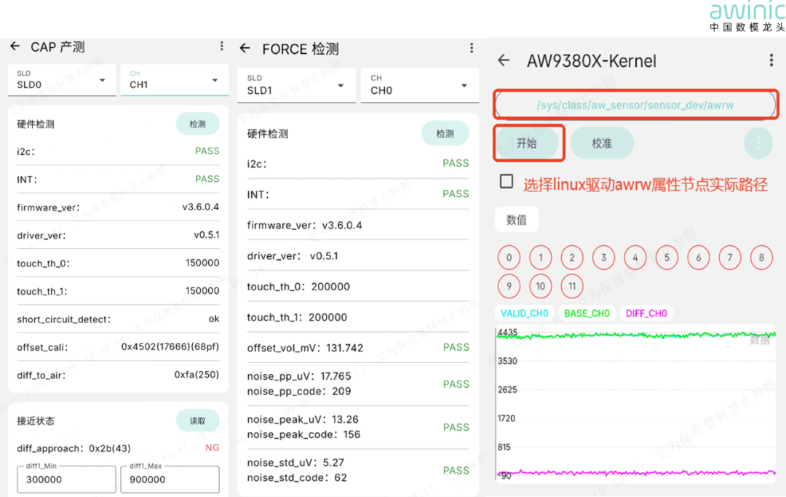This screenshot has height=497, width=786.
Task: Tap back arrow on FORCE 检测 screen
Action: (245, 49)
